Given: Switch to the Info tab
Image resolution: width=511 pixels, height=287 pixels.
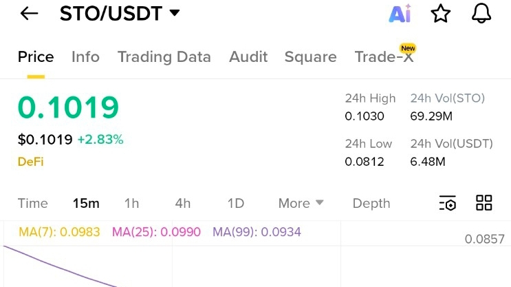Looking at the screenshot, I should [x=85, y=57].
